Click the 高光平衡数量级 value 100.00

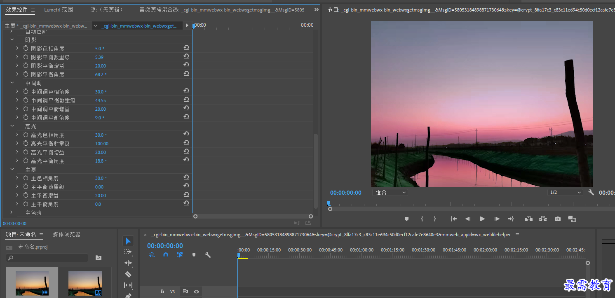coord(102,144)
